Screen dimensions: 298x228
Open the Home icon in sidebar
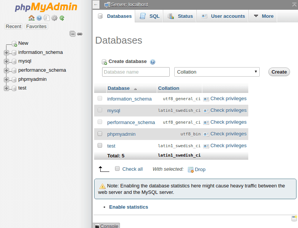32,18
